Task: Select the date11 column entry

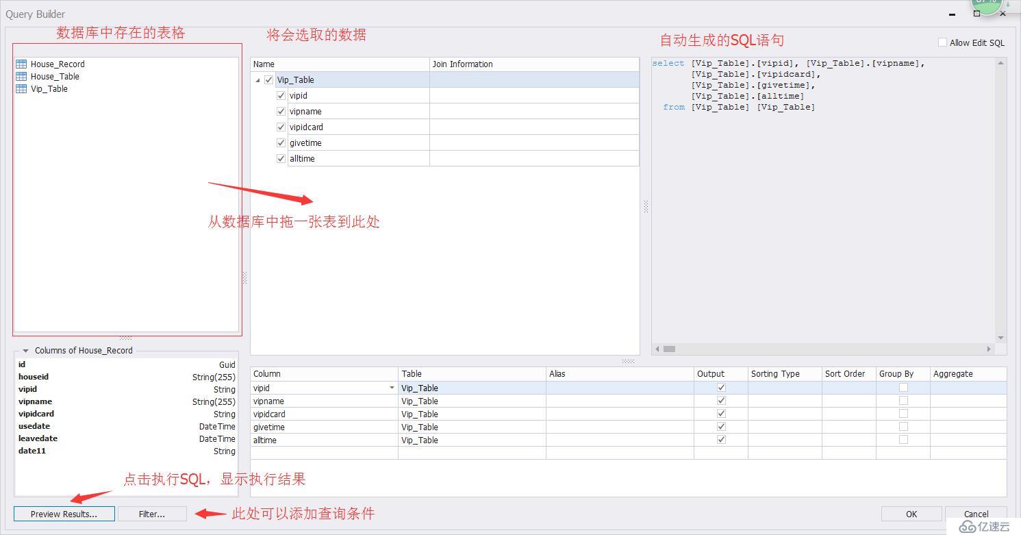Action: pyautogui.click(x=127, y=451)
